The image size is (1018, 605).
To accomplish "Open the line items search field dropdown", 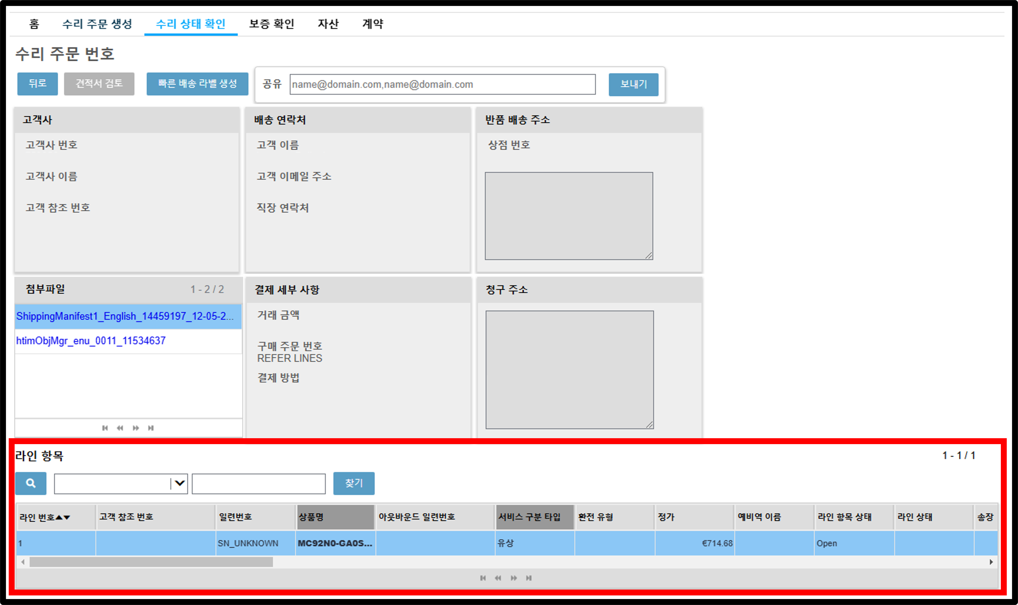I will pyautogui.click(x=179, y=483).
